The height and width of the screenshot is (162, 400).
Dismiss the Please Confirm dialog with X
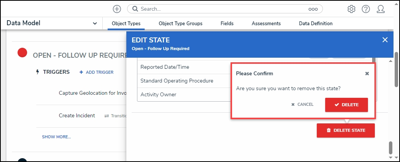click(x=367, y=73)
